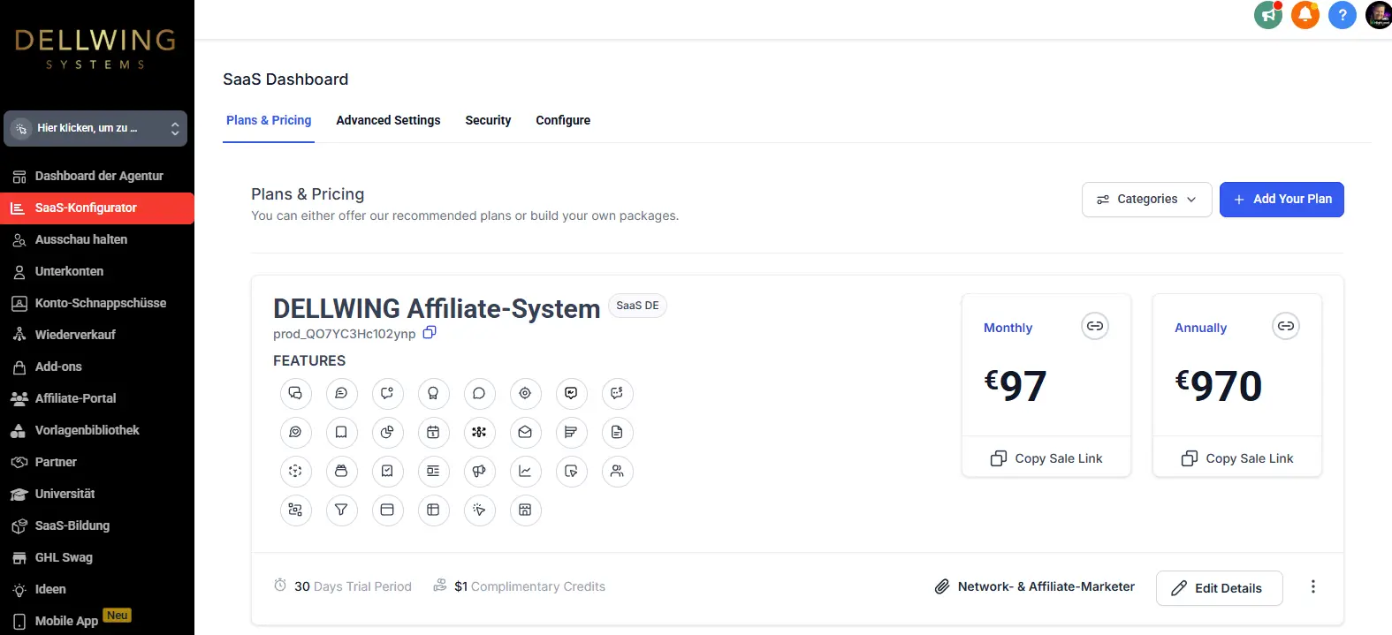Click the two-users feature icon

pos(617,472)
